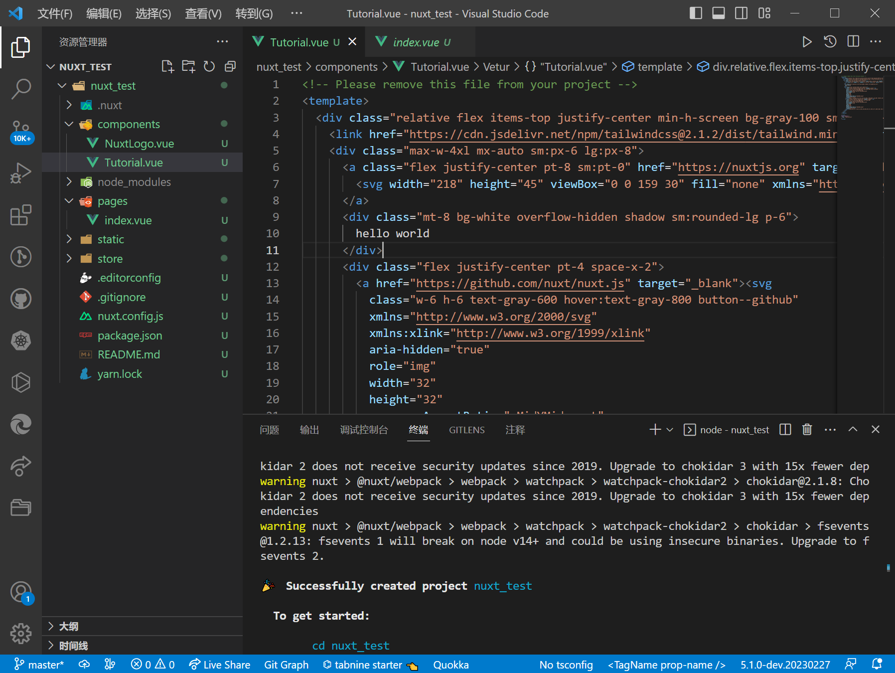Screen dimensions: 895x673
Task: Click Live Share in status bar
Action: tap(219, 665)
